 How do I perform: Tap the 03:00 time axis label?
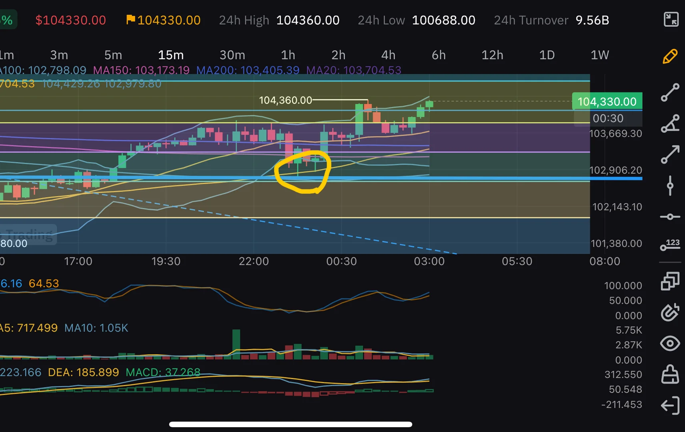[x=429, y=261]
